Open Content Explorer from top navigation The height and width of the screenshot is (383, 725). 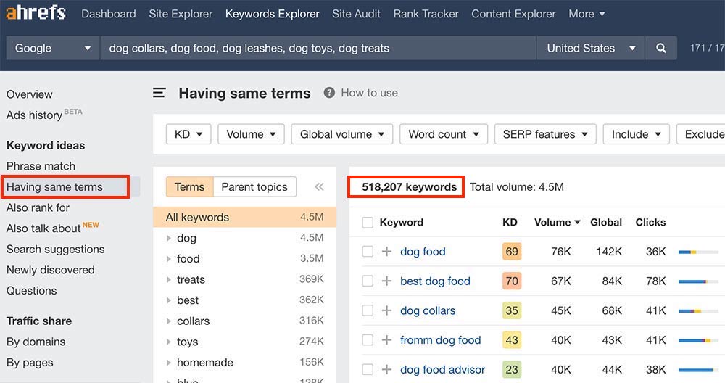click(514, 14)
